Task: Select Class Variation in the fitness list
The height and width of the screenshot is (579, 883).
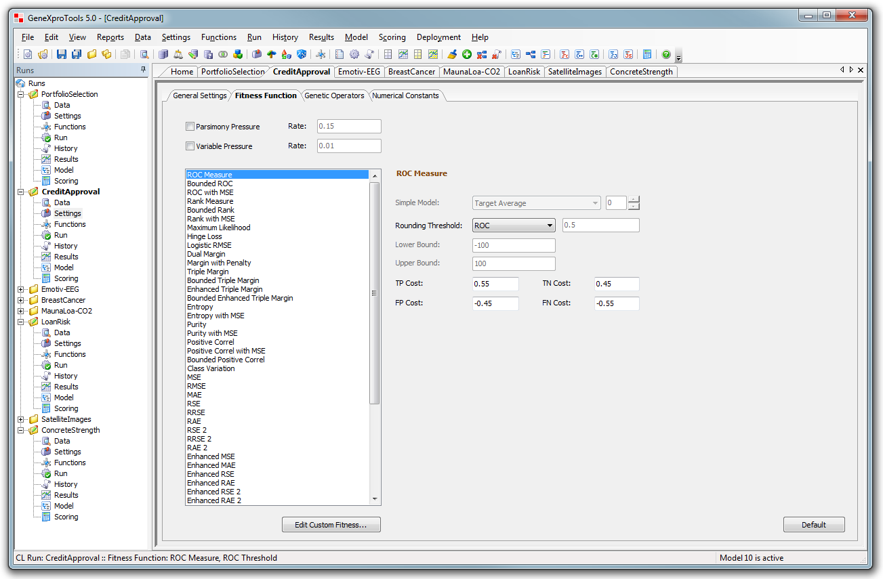Action: [211, 368]
